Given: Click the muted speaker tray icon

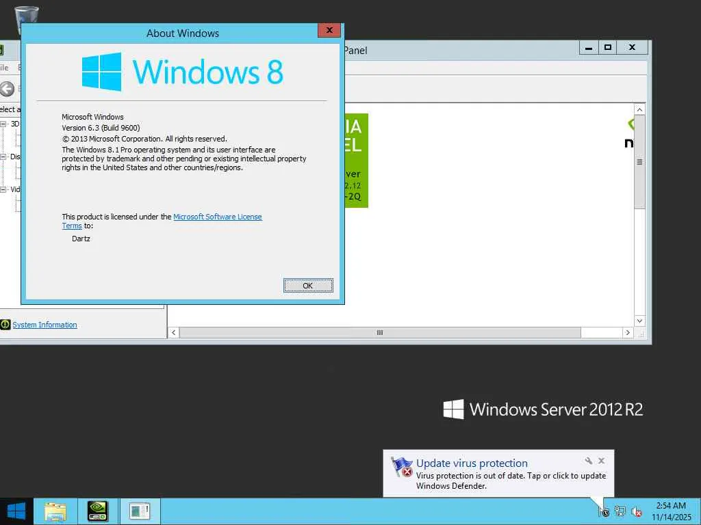Looking at the screenshot, I should (636, 511).
